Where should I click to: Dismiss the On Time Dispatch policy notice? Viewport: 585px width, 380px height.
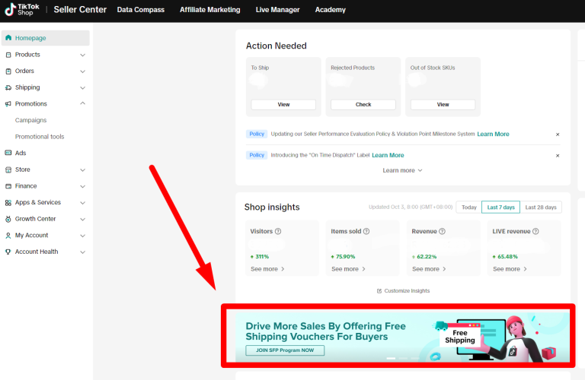(x=558, y=156)
